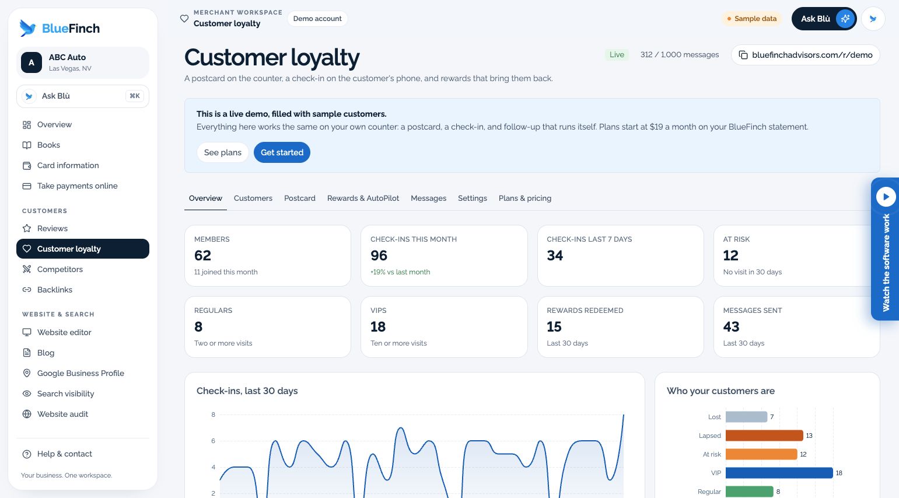Click the Backlinks chain icon

[x=27, y=290]
